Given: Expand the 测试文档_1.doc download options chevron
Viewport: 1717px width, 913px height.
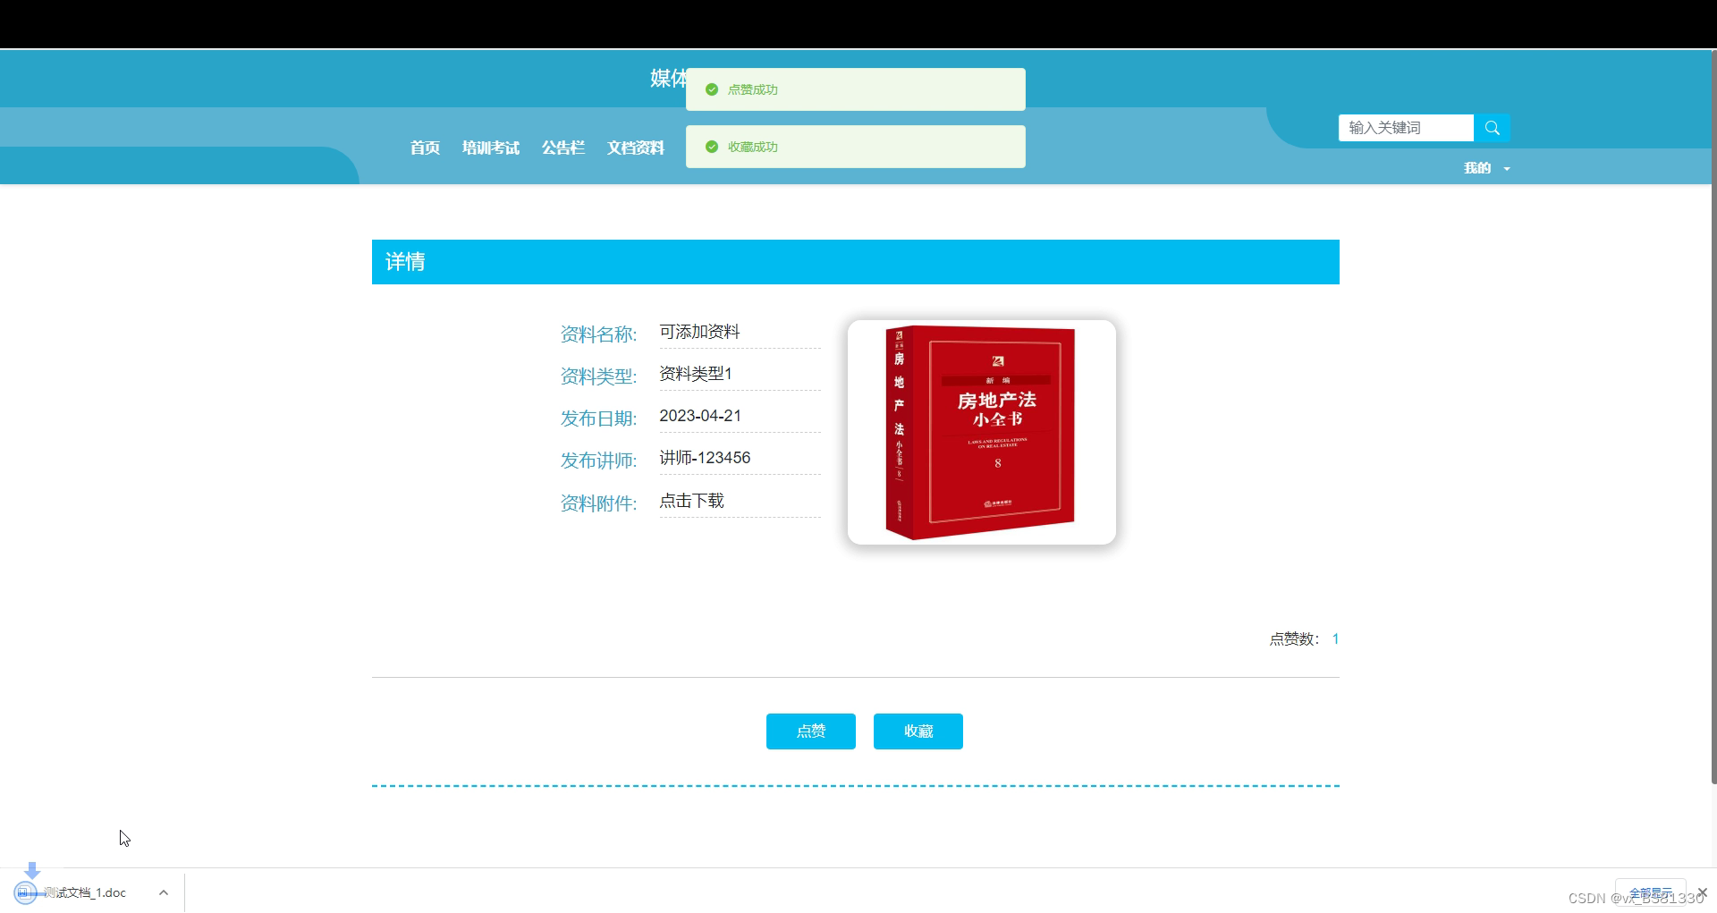Looking at the screenshot, I should [x=164, y=892].
